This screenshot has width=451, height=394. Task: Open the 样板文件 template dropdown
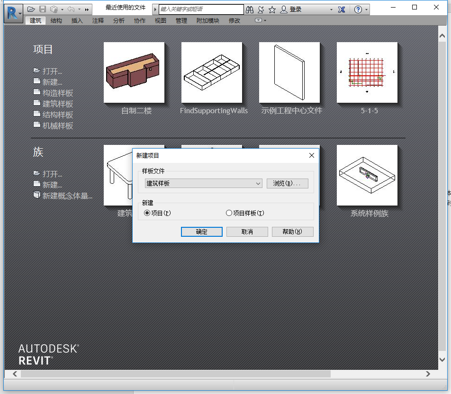point(204,183)
